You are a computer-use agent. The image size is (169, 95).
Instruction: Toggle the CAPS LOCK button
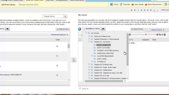(x=165, y=10)
